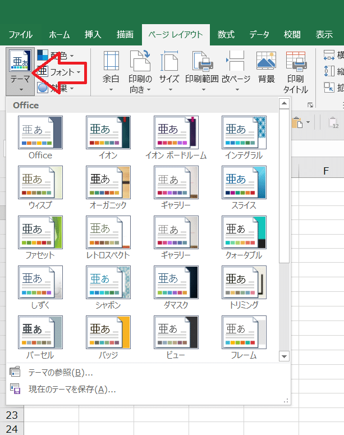This screenshot has width=344, height=435.
Task: Select the Office theme thumbnail
Action: click(40, 132)
